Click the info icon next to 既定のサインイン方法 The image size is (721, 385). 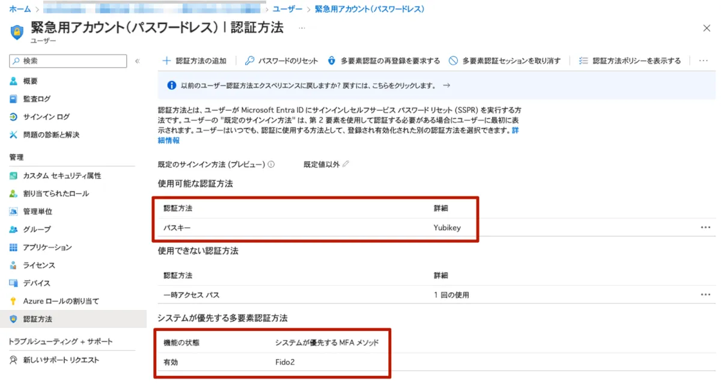(272, 164)
